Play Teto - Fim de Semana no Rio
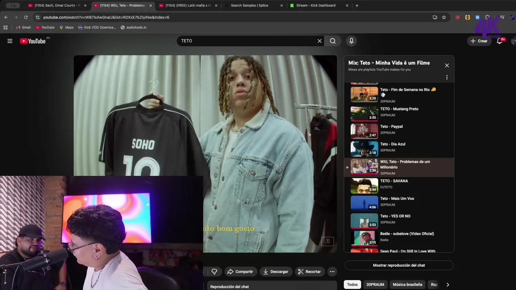 point(399,95)
